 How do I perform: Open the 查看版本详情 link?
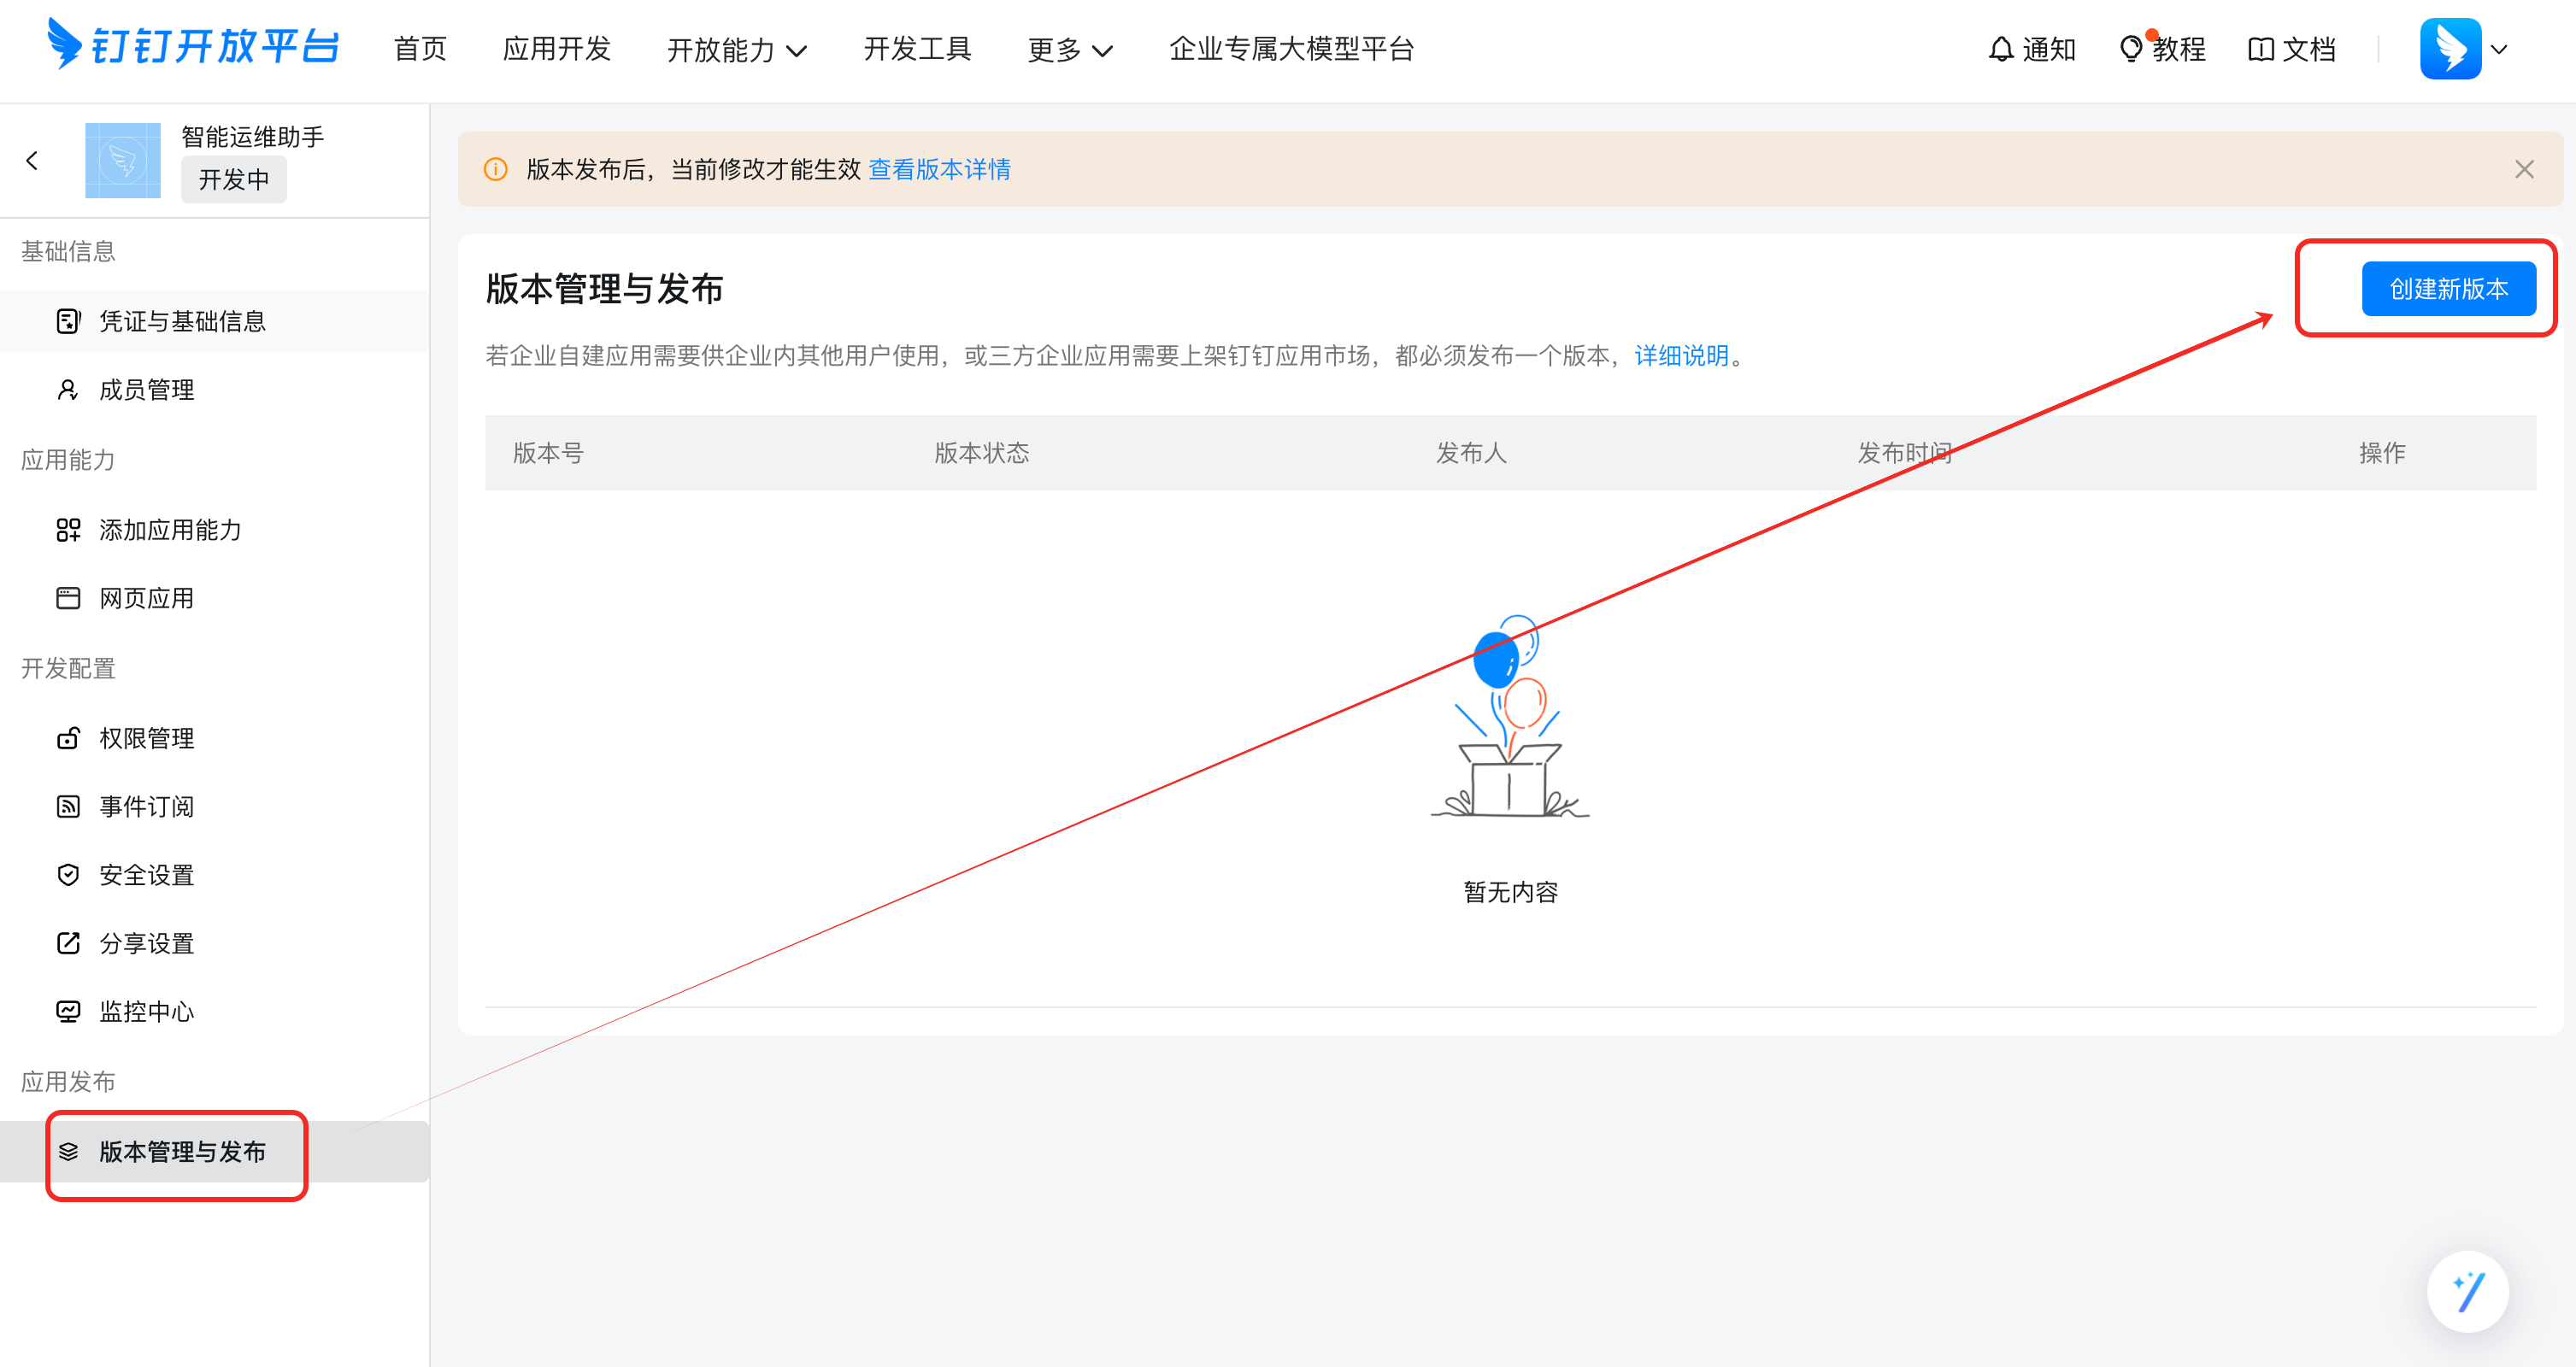pyautogui.click(x=939, y=169)
